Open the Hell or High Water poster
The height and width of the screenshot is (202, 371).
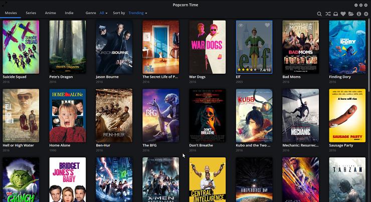[x=21, y=115]
